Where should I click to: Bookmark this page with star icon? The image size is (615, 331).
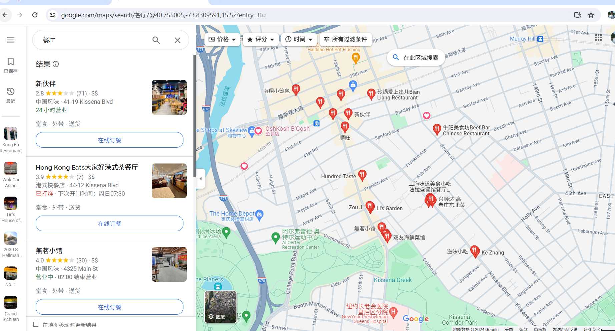click(x=591, y=15)
